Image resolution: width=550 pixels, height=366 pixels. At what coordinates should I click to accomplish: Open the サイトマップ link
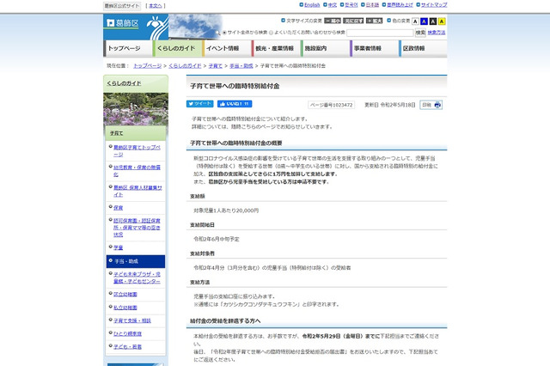pyautogui.click(x=434, y=5)
